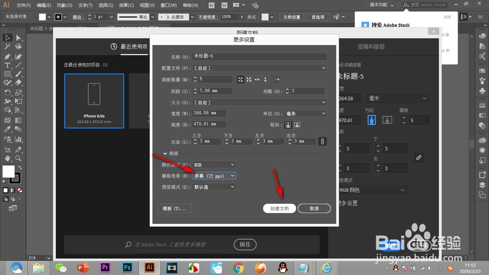Select landscape orientation in New Document panel
The height and width of the screenshot is (275, 489).
tap(387, 120)
